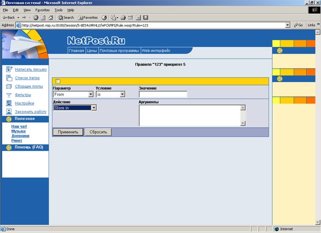Click Аргументы textarea scroll down arrow
Image resolution: width=321 pixels, height=233 pixels.
tap(243, 123)
